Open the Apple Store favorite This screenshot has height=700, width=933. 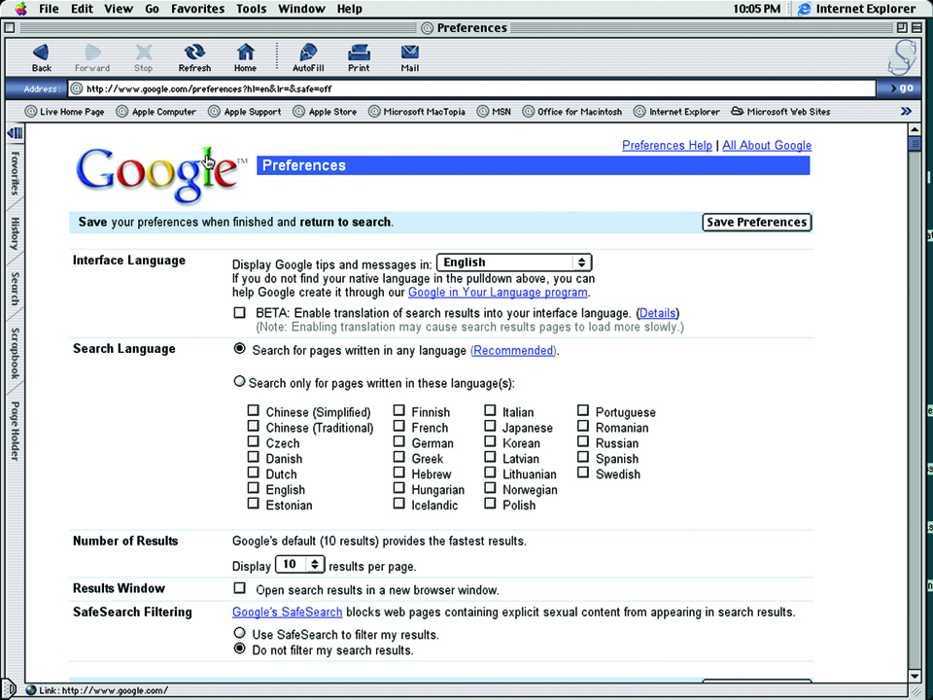pos(325,111)
